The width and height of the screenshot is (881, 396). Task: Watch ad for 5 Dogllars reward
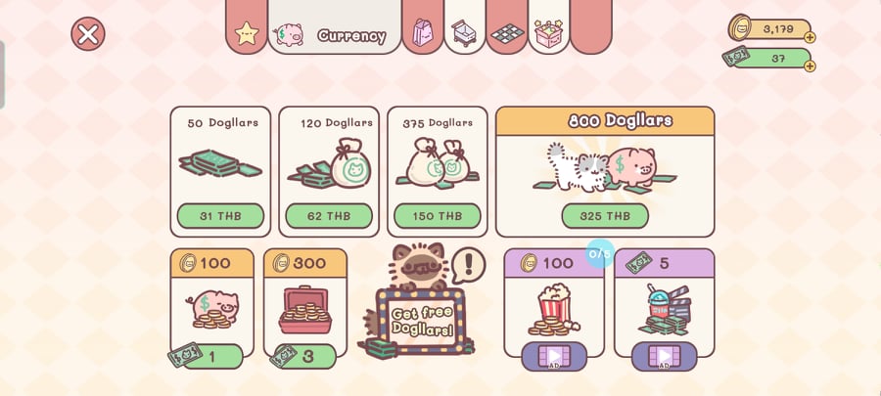coord(664,356)
